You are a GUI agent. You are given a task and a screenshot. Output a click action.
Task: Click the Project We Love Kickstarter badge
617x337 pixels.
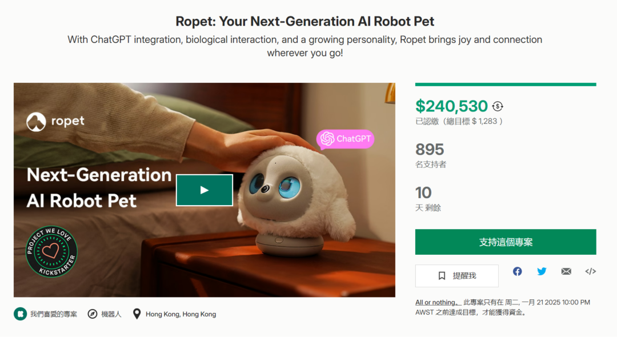click(51, 252)
